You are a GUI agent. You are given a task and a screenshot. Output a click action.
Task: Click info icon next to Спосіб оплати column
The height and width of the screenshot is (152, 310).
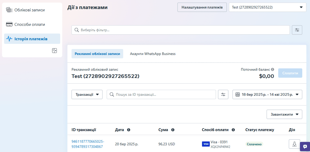click(233, 130)
